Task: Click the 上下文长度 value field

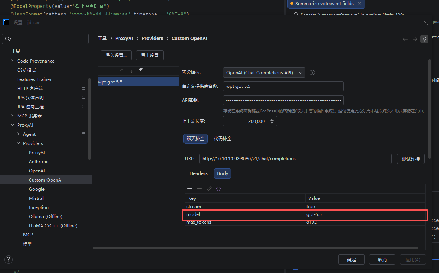Action: point(246,121)
